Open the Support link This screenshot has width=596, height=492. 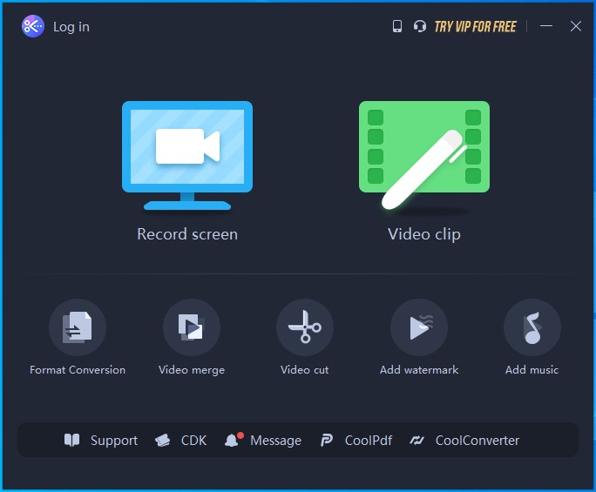(114, 441)
